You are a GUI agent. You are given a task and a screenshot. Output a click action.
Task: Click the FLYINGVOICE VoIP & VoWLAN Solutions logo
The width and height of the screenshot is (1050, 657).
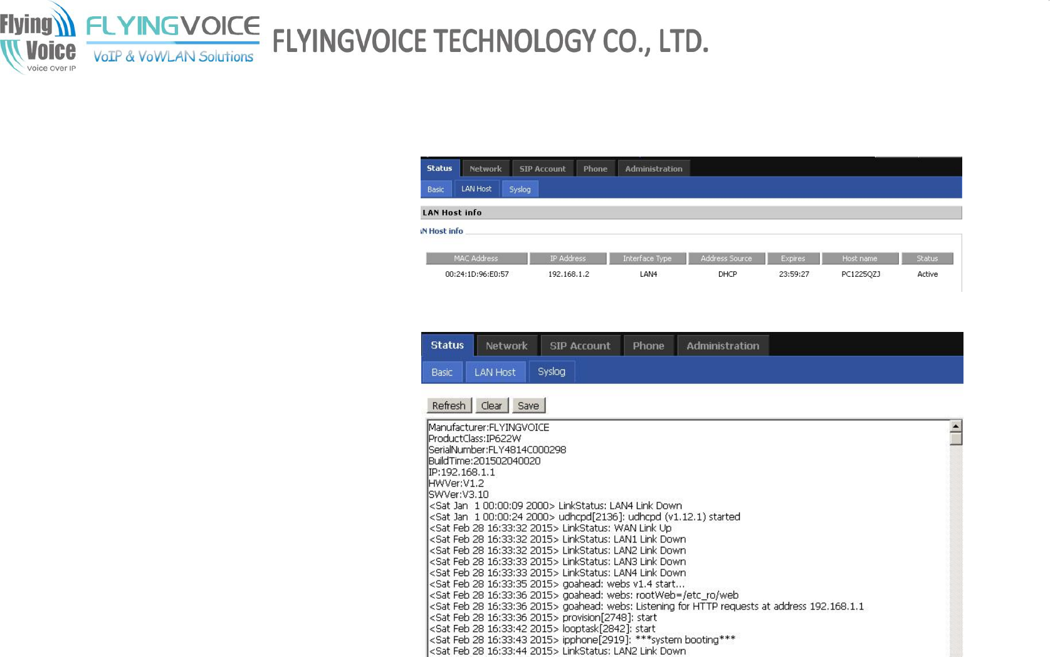coord(173,39)
